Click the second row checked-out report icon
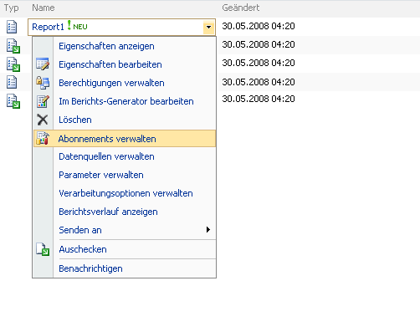The width and height of the screenshot is (420, 332). tap(13, 46)
